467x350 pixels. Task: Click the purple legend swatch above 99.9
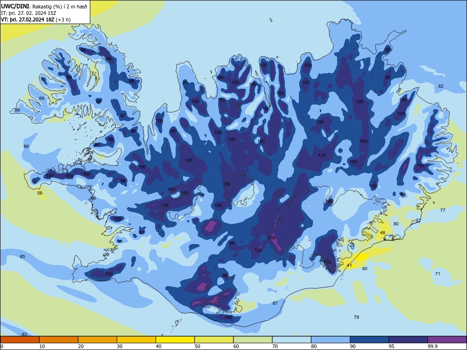tap(447, 340)
